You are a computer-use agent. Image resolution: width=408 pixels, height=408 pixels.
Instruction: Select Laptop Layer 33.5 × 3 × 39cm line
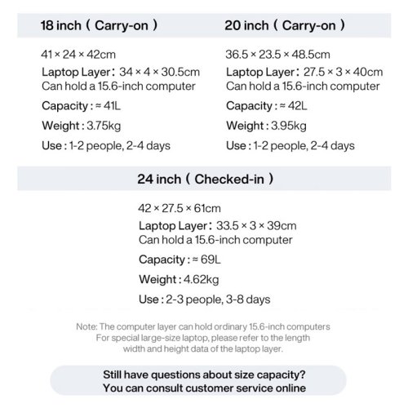coord(217,226)
